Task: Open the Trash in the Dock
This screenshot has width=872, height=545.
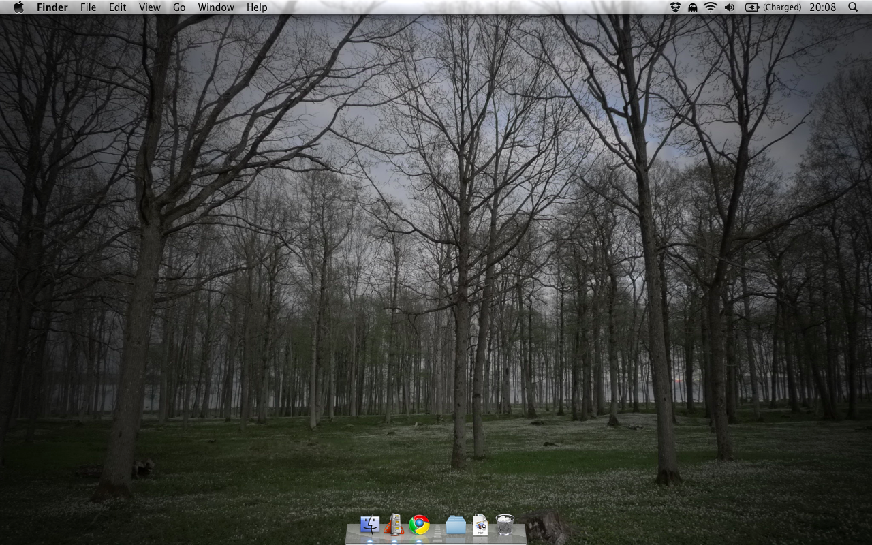Action: (505, 525)
